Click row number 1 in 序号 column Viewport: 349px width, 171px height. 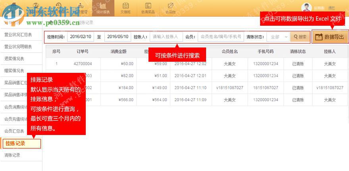56,64
